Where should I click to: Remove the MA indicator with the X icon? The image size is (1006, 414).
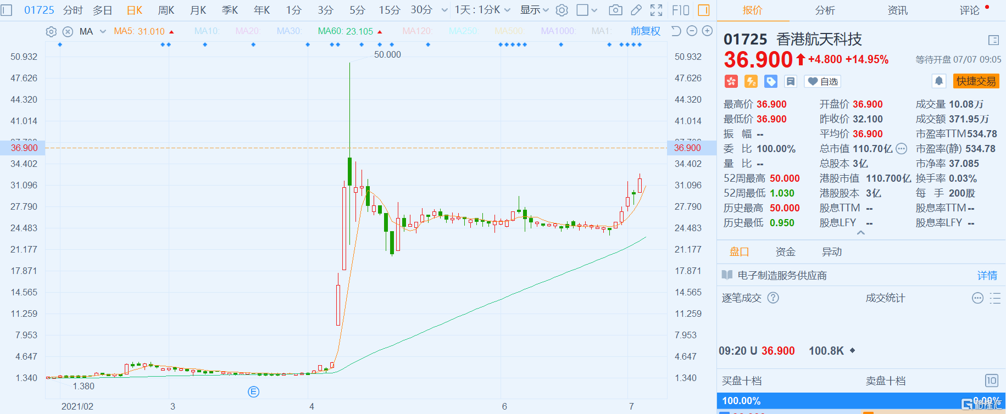click(68, 32)
